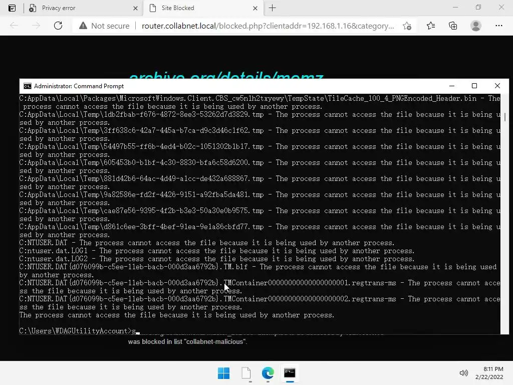The image size is (513, 385).
Task: Select the Site Blocked tab
Action: [203, 8]
